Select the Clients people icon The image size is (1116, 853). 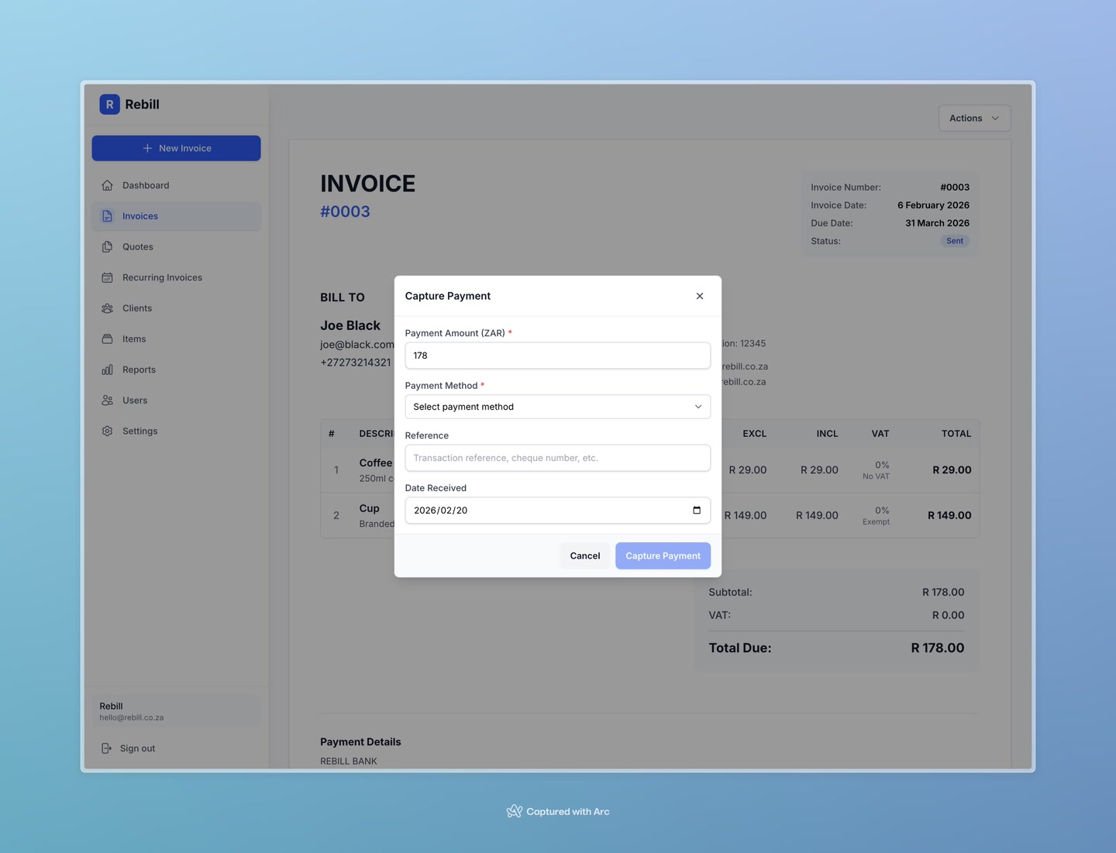tap(107, 308)
